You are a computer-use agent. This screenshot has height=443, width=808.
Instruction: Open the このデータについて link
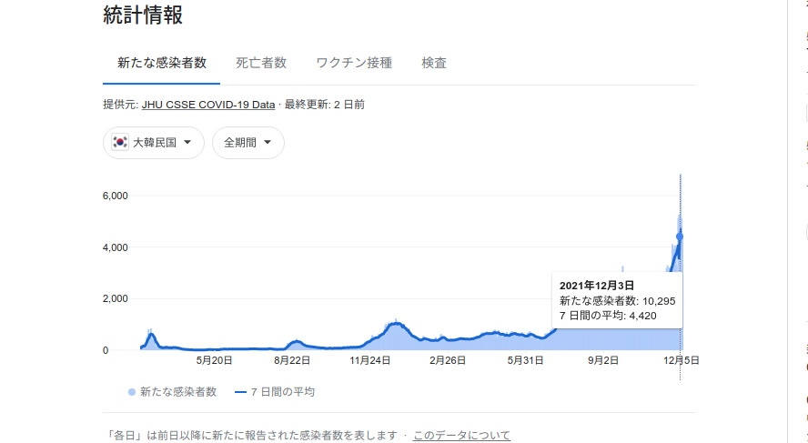pos(461,436)
